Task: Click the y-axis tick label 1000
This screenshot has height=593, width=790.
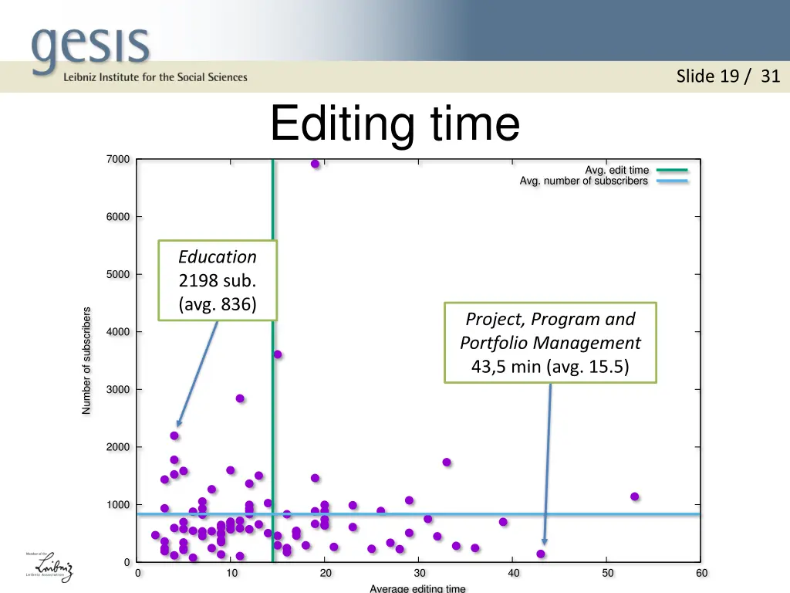Action: point(118,505)
